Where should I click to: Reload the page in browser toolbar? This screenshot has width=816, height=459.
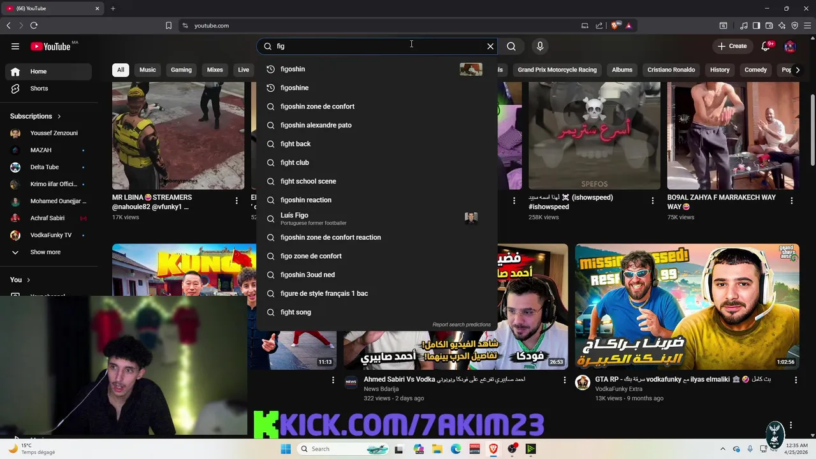34,25
